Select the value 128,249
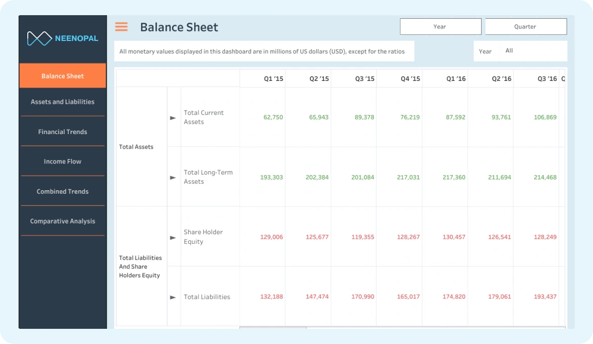 (x=545, y=237)
